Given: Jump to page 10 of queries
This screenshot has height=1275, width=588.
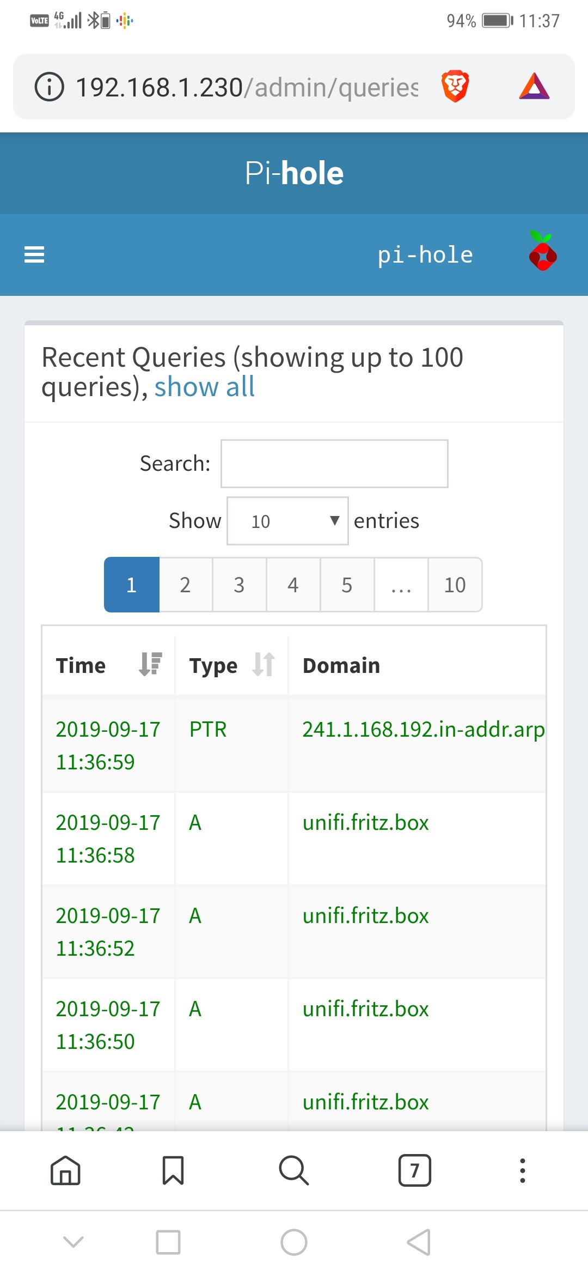Looking at the screenshot, I should click(455, 585).
